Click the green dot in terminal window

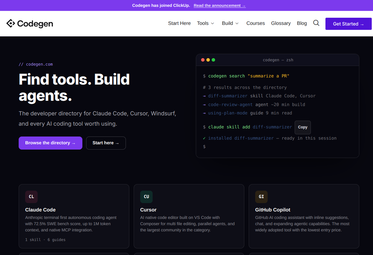pos(214,60)
